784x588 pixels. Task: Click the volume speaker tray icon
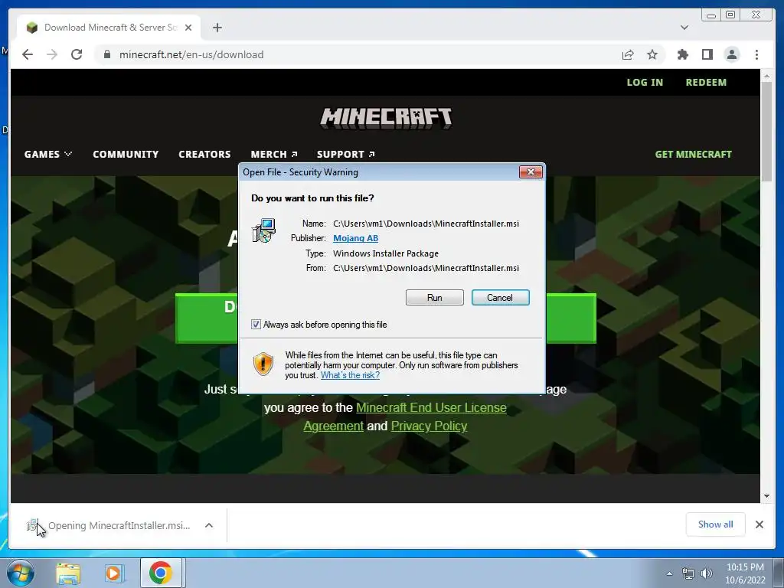[x=706, y=573]
